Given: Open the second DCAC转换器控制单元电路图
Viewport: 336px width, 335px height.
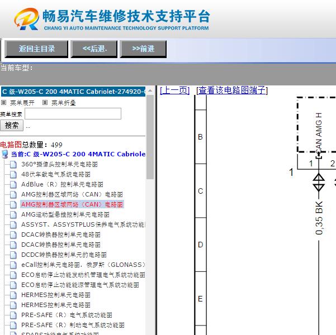Looking at the screenshot, I should (61, 245).
